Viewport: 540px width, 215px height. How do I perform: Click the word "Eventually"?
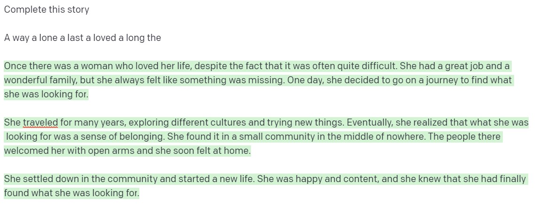point(370,123)
